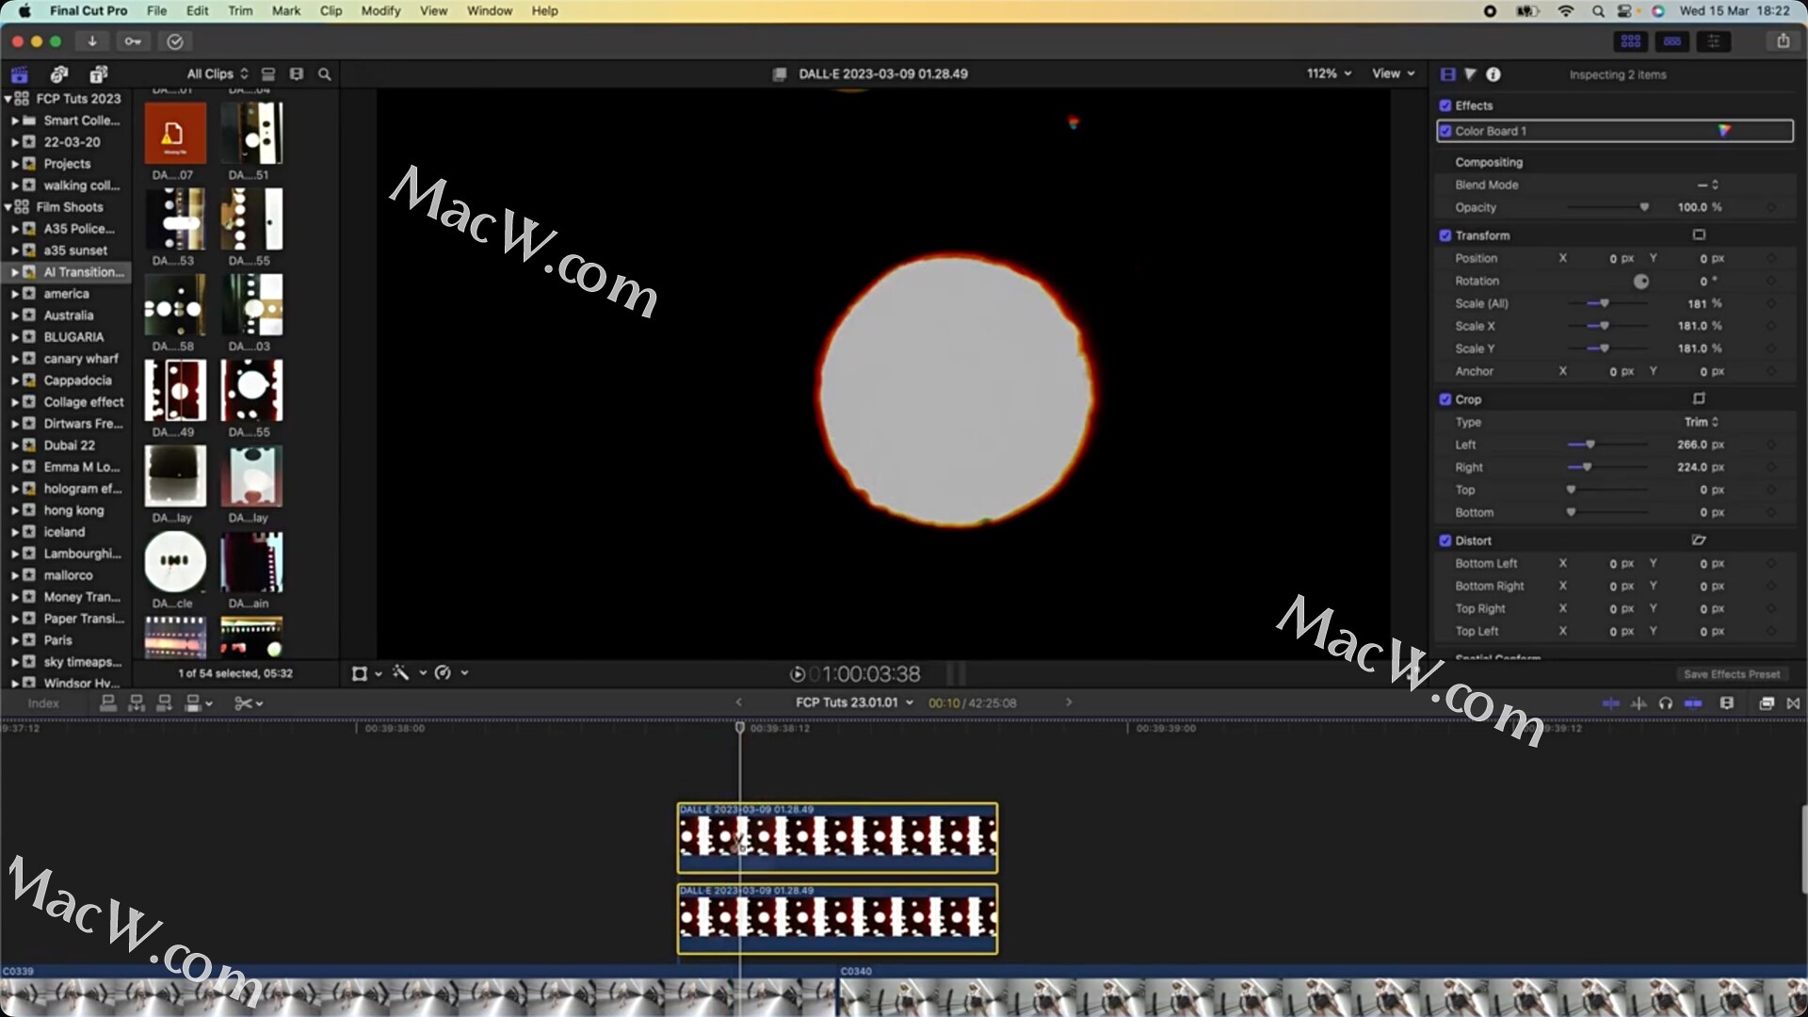This screenshot has width=1808, height=1017.
Task: Open the Blend Mode dropdown
Action: [x=1708, y=185]
